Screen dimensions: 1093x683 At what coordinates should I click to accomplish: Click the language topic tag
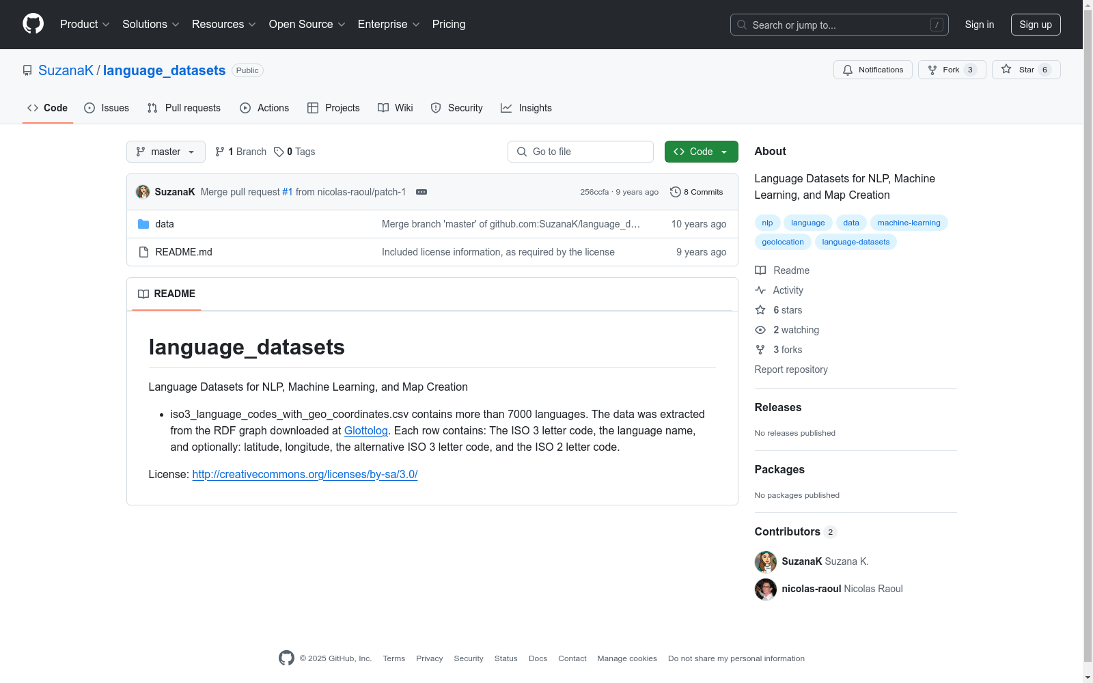pos(807,223)
